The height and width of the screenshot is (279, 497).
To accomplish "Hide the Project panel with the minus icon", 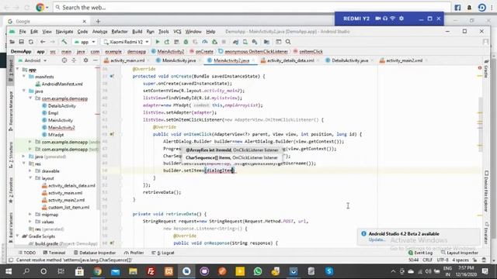I will (x=95, y=60).
